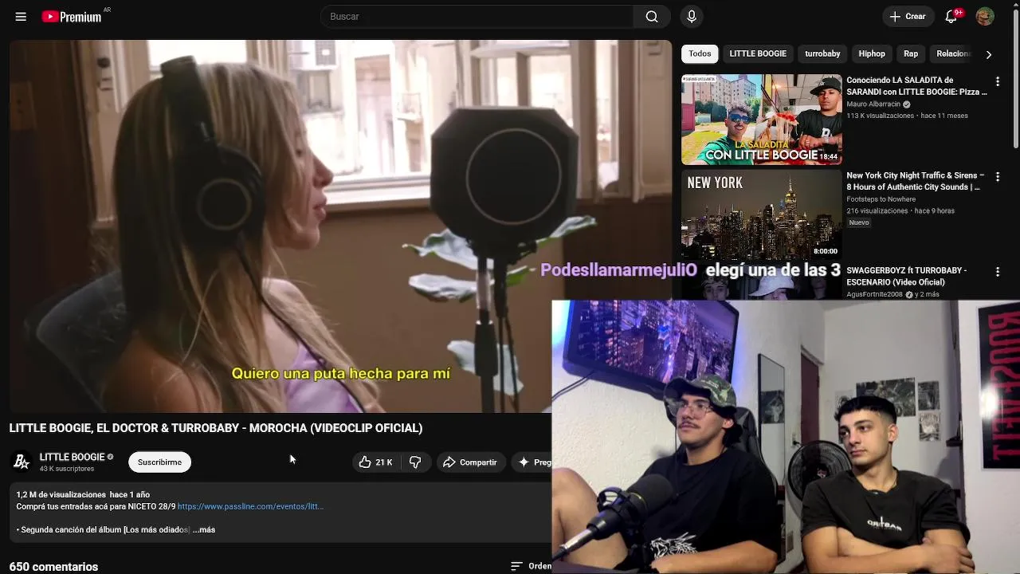The width and height of the screenshot is (1020, 574).
Task: Click the Suscribirme button
Action: [159, 462]
